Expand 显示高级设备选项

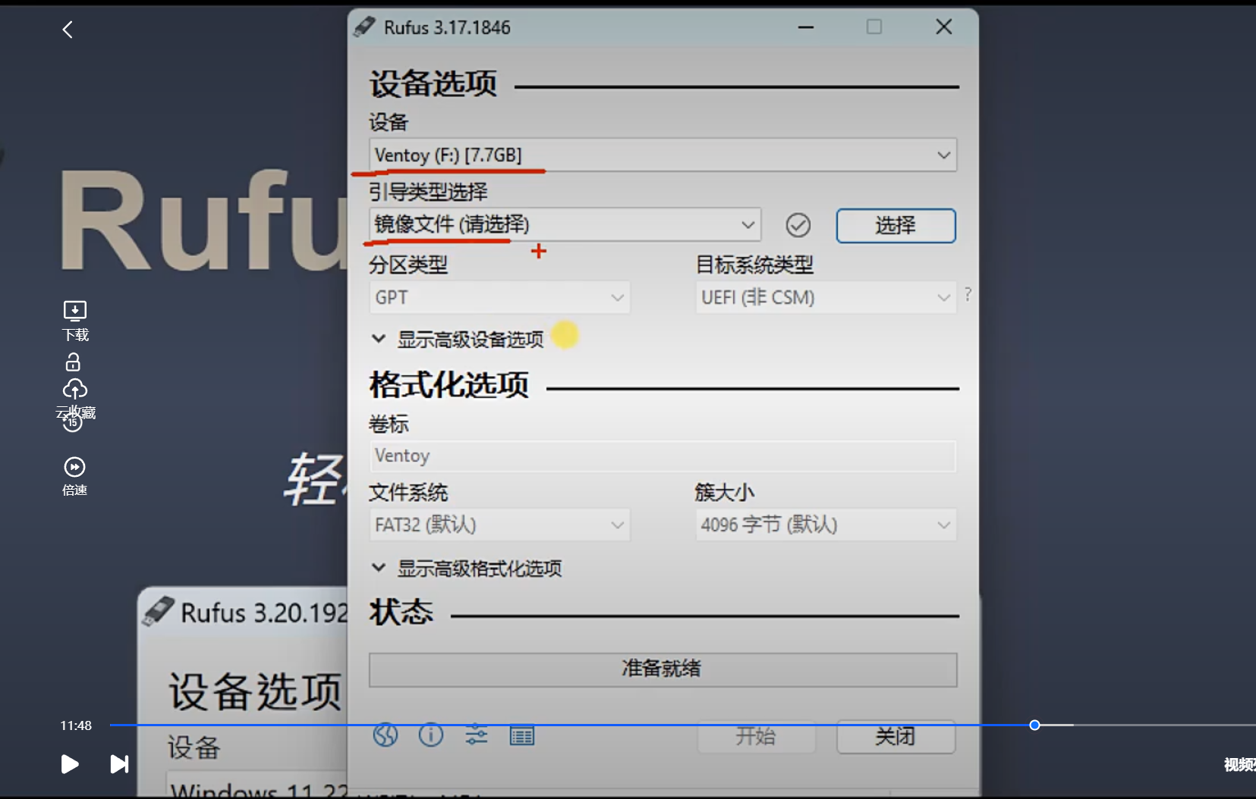pyautogui.click(x=459, y=339)
